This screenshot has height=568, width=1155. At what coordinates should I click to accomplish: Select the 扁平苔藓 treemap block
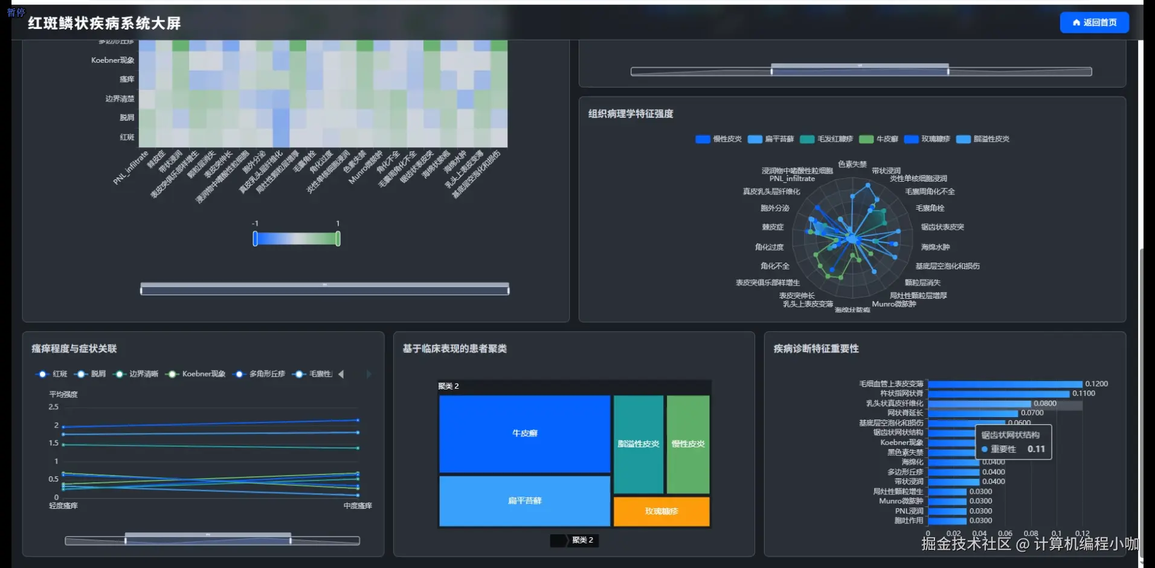524,501
